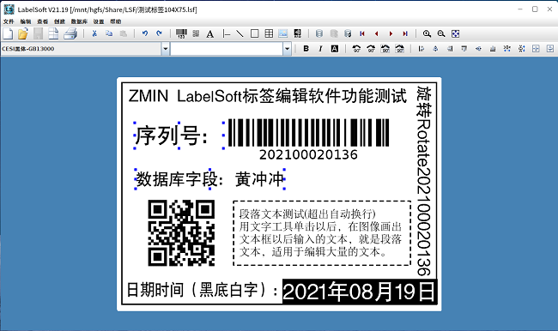The image size is (558, 331).
Task: Click the font name combo box field
Action: [82, 49]
